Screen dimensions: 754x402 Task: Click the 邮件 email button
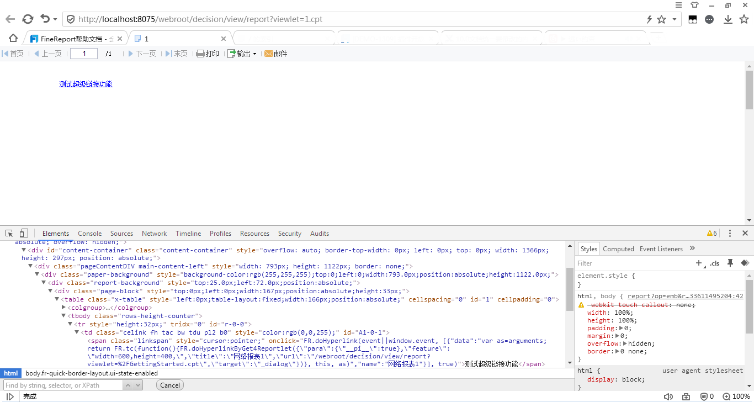[x=276, y=54]
